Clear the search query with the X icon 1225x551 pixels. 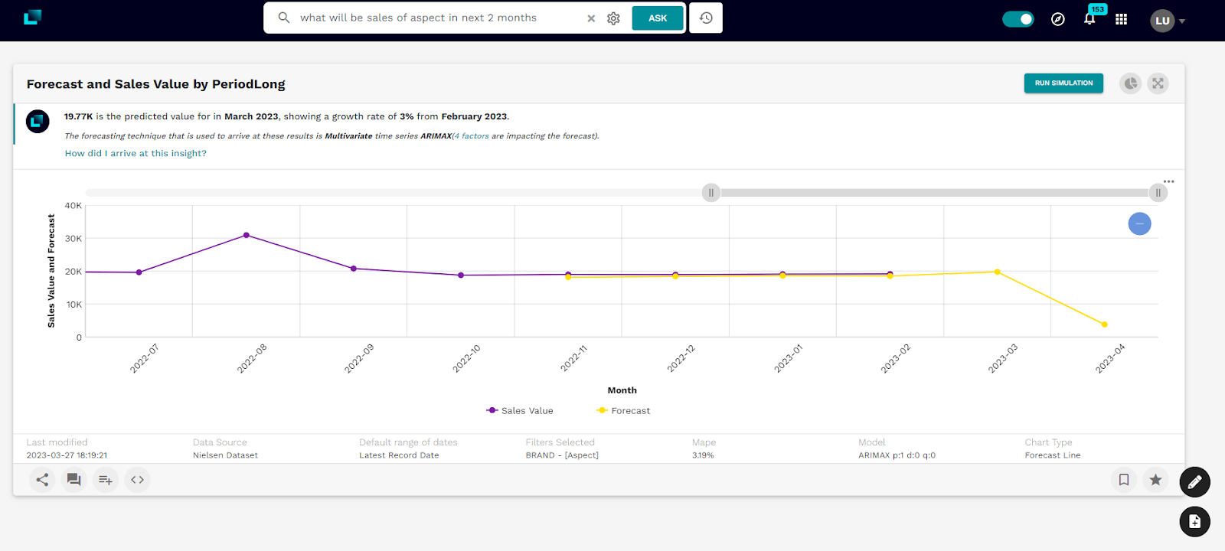[x=591, y=18]
